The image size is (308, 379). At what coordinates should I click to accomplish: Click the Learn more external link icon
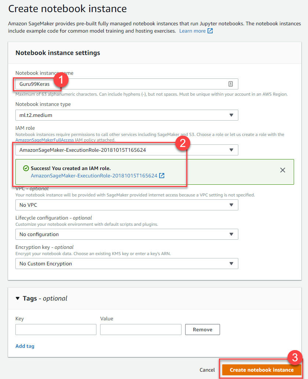[x=210, y=31]
